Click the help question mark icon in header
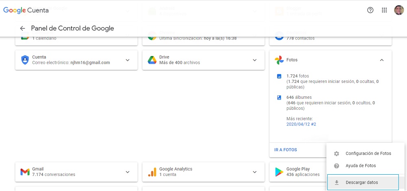This screenshot has width=407, height=191. 370,10
